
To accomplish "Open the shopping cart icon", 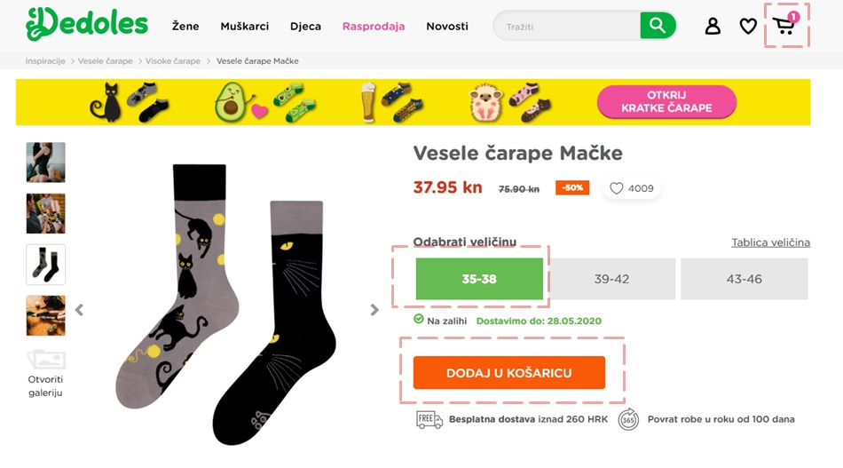I will pos(785,25).
